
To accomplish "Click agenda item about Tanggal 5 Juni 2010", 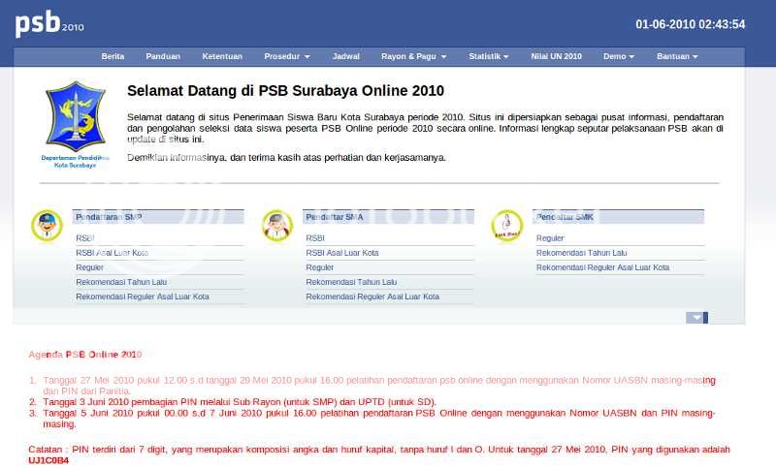I will 378,418.
